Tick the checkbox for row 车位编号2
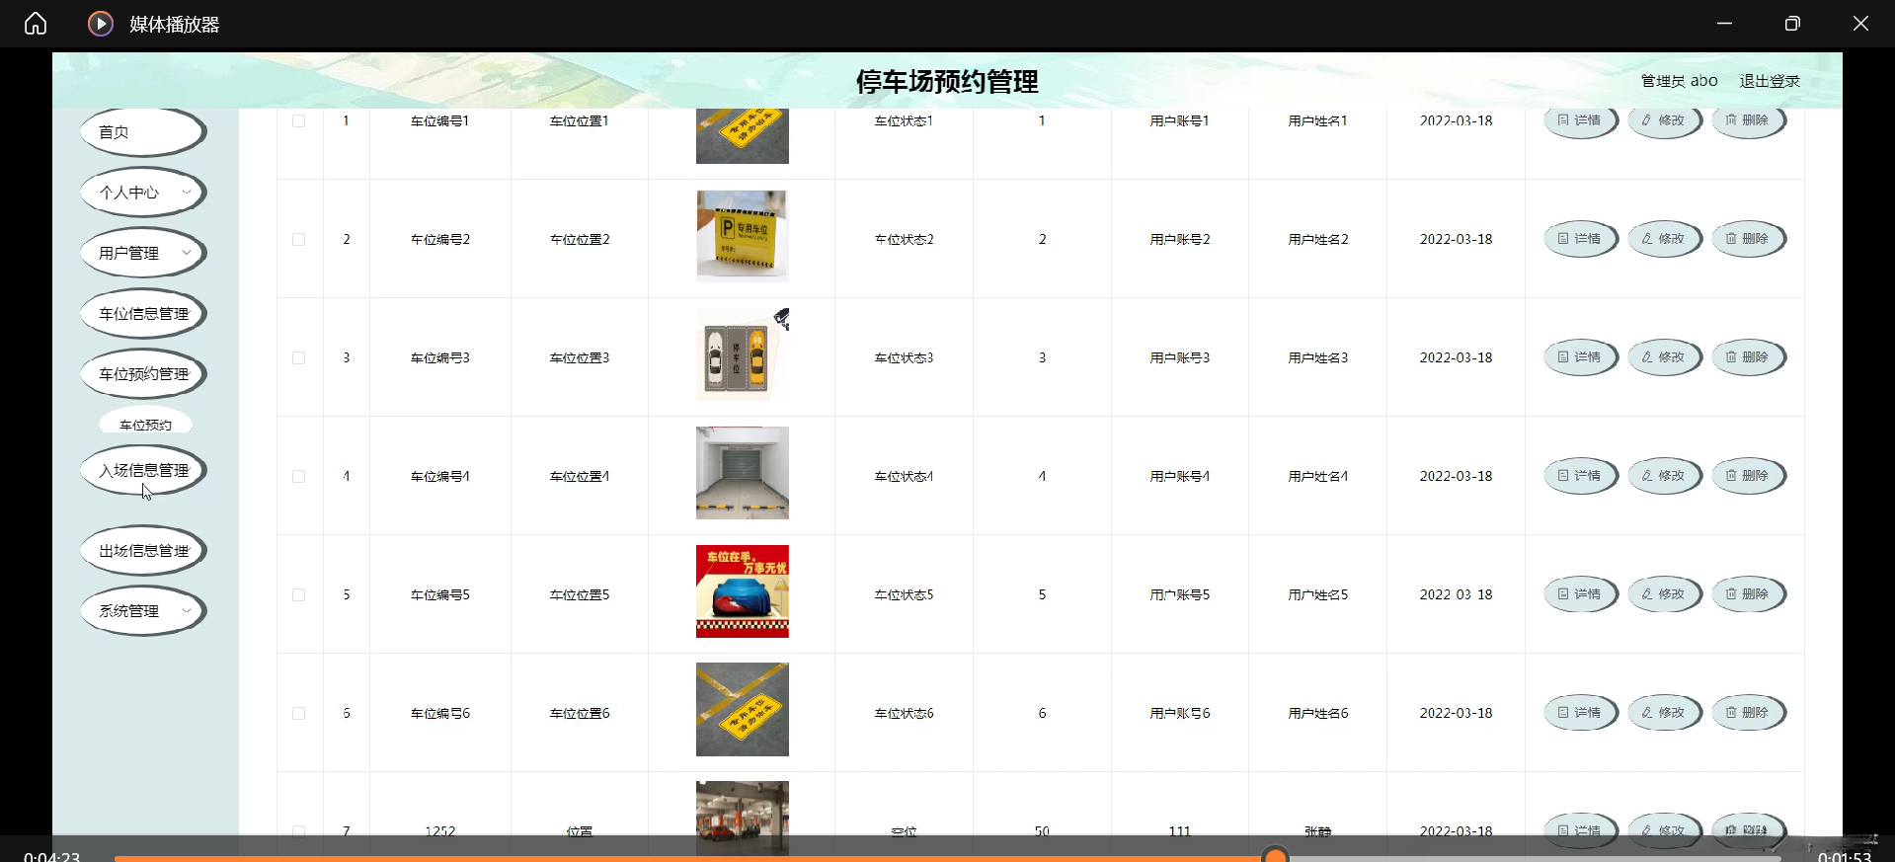 coord(299,239)
